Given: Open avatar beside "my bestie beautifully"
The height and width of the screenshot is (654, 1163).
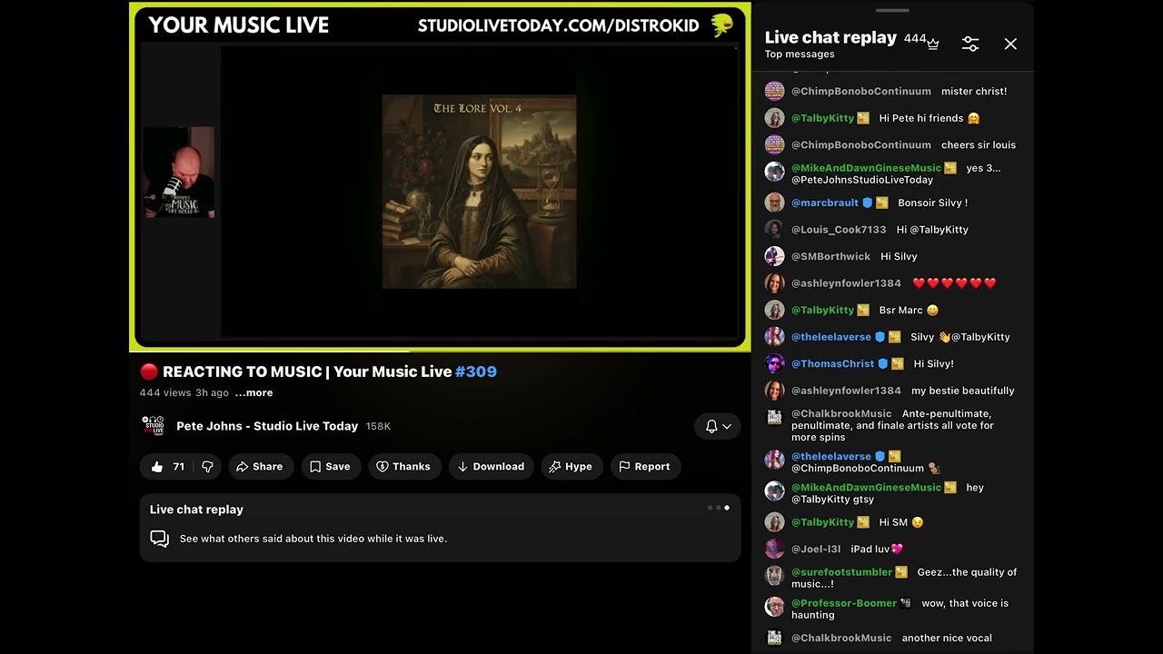Looking at the screenshot, I should (774, 391).
